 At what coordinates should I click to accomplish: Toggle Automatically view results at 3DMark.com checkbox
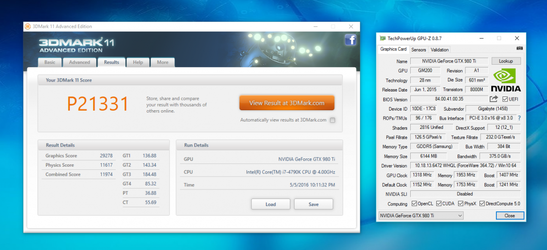pyautogui.click(x=332, y=120)
